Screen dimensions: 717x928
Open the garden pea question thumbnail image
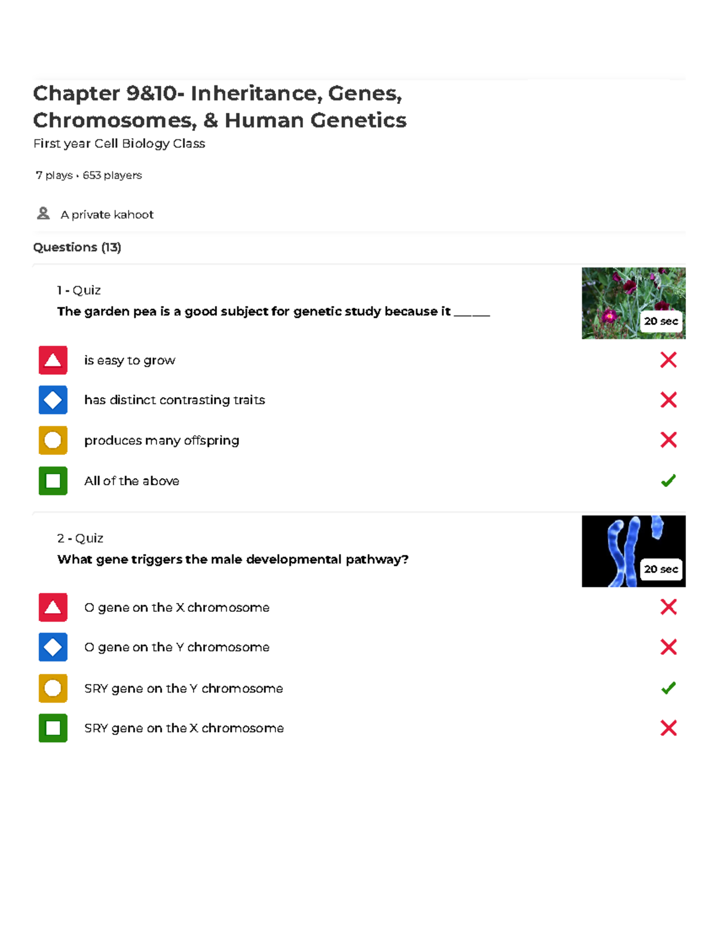pos(633,302)
